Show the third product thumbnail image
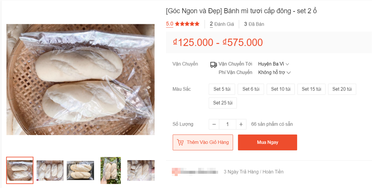This screenshot has height=188, width=372. pyautogui.click(x=80, y=170)
